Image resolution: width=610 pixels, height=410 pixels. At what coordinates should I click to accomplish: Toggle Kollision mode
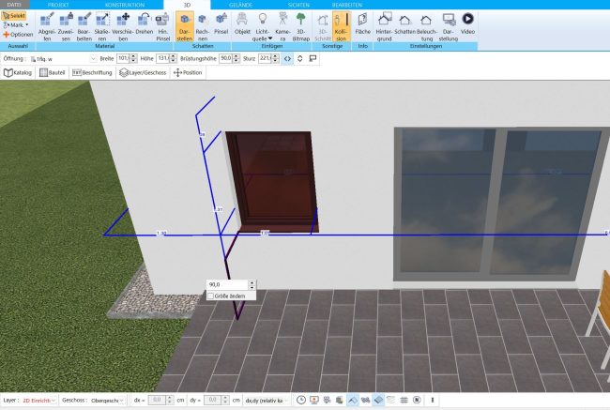point(342,26)
